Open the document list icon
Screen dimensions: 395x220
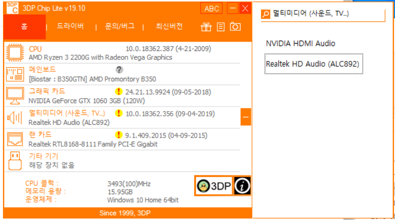tap(221, 27)
